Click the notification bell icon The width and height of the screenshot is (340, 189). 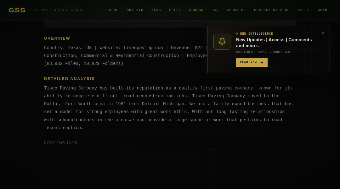222,41
